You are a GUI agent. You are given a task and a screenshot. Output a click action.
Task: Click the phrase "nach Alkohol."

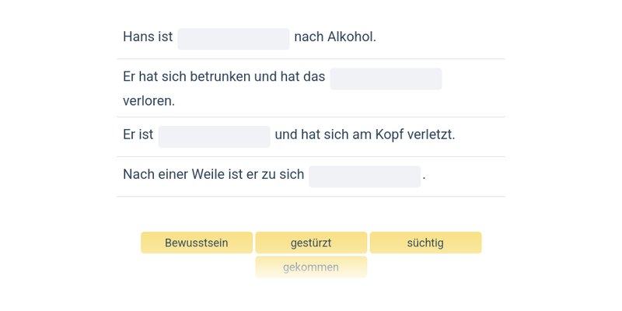pos(335,37)
